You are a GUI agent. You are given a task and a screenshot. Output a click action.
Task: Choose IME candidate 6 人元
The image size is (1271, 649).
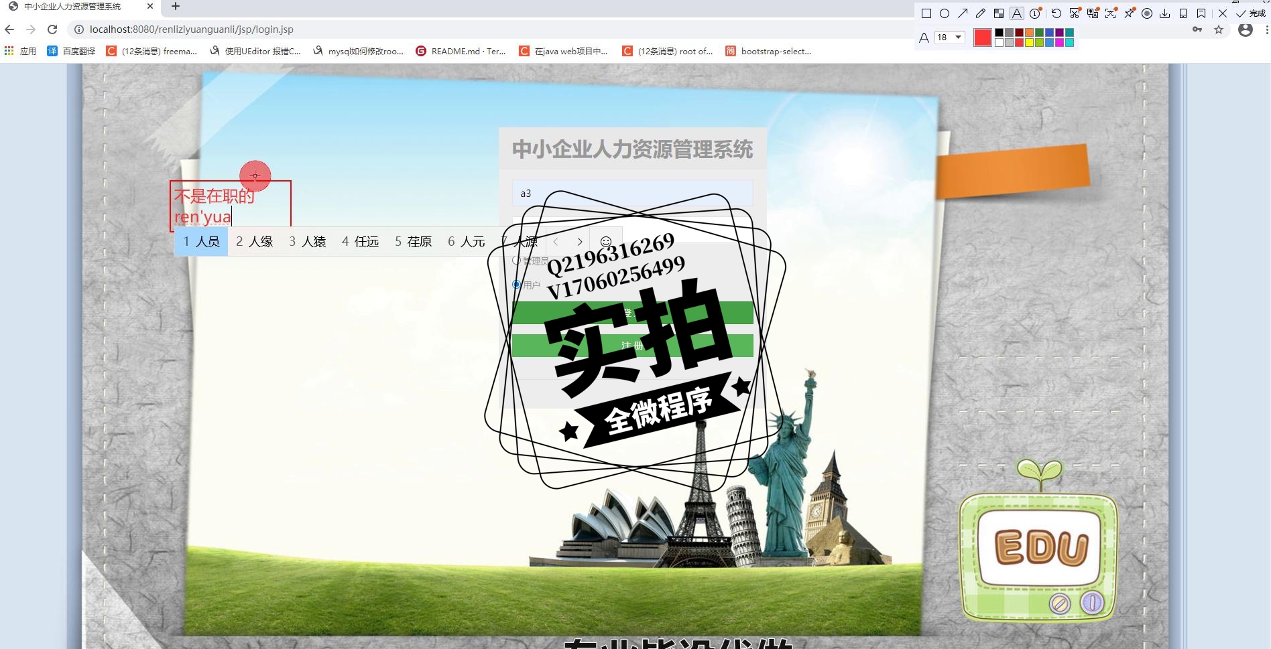(x=466, y=242)
